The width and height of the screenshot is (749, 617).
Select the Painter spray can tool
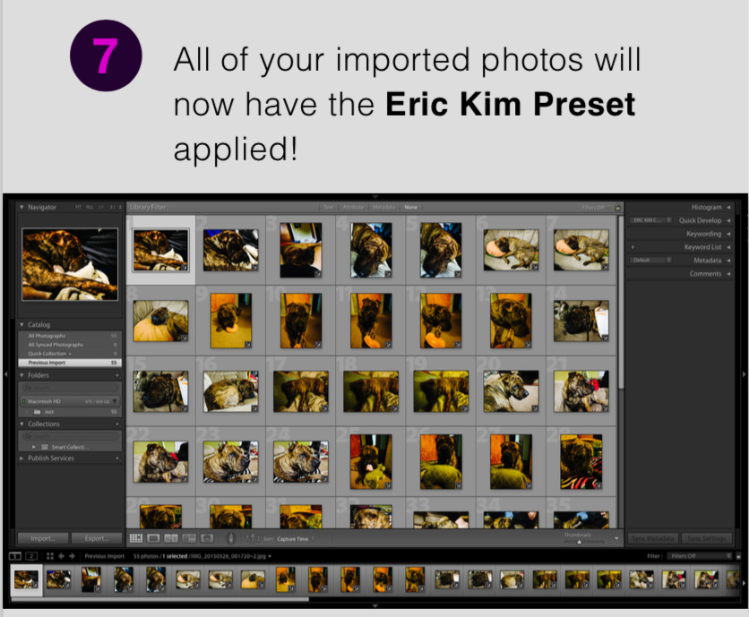[x=231, y=538]
